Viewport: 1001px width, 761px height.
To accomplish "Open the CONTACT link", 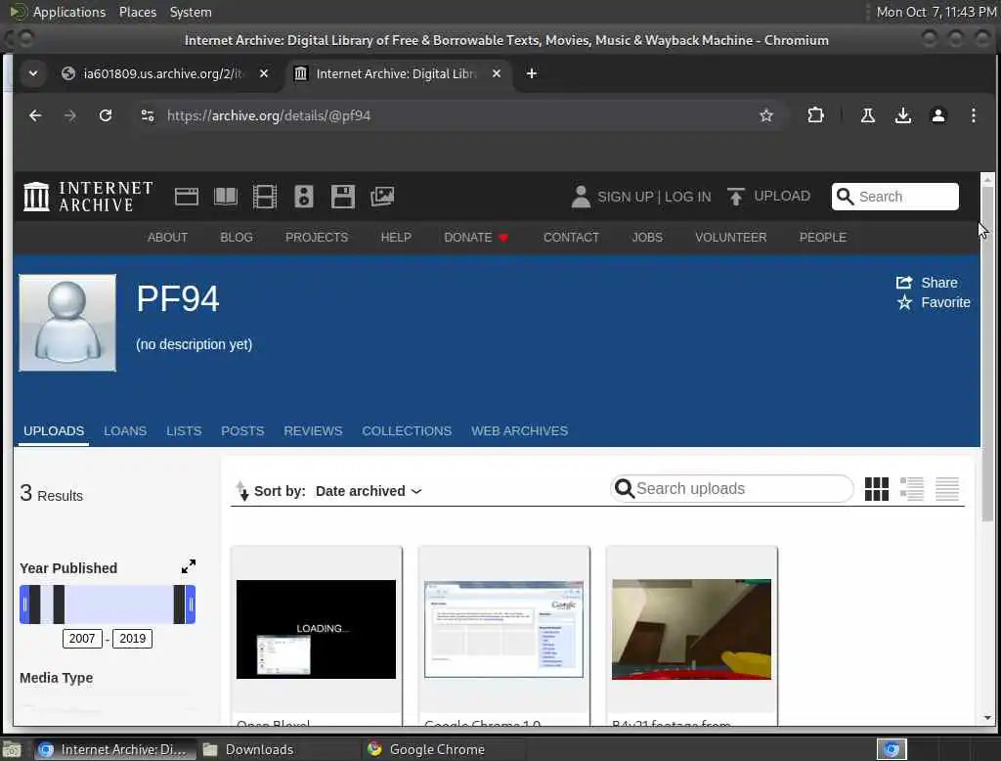I will pos(571,237).
